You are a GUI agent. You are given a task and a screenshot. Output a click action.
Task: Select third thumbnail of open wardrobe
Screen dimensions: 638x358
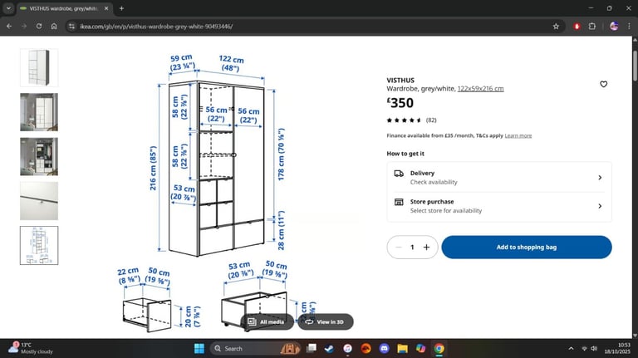click(x=39, y=156)
